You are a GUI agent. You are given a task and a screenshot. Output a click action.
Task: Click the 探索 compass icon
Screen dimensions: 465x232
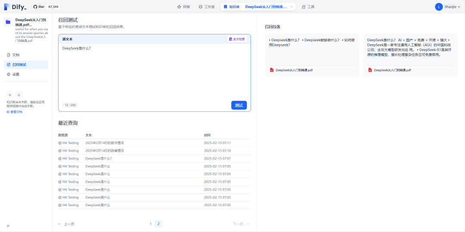179,7
